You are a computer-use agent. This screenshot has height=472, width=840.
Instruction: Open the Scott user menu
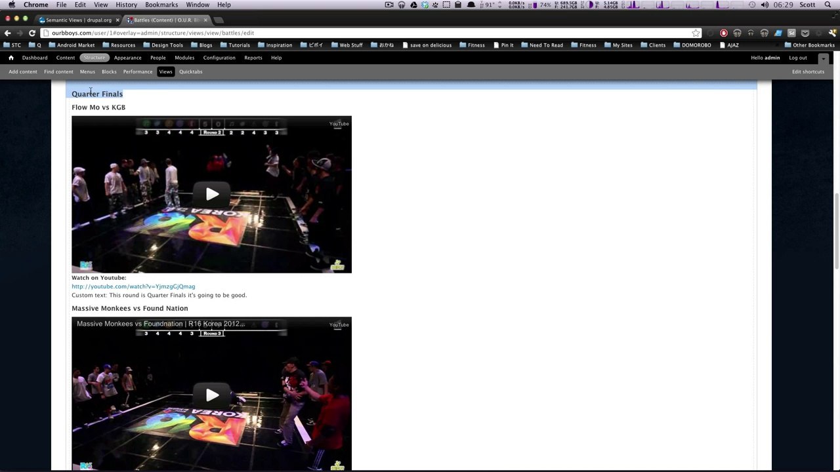(807, 5)
